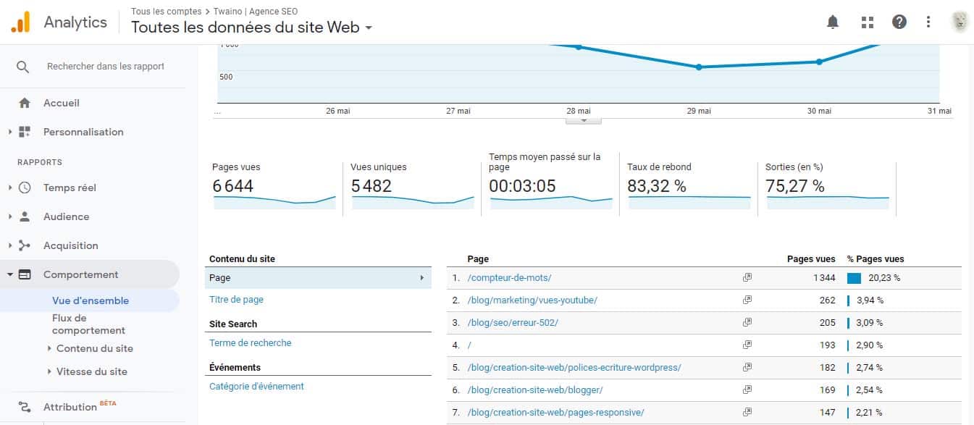This screenshot has height=425, width=974.
Task: Select the Temps moyen passé sparkline
Action: point(551,202)
